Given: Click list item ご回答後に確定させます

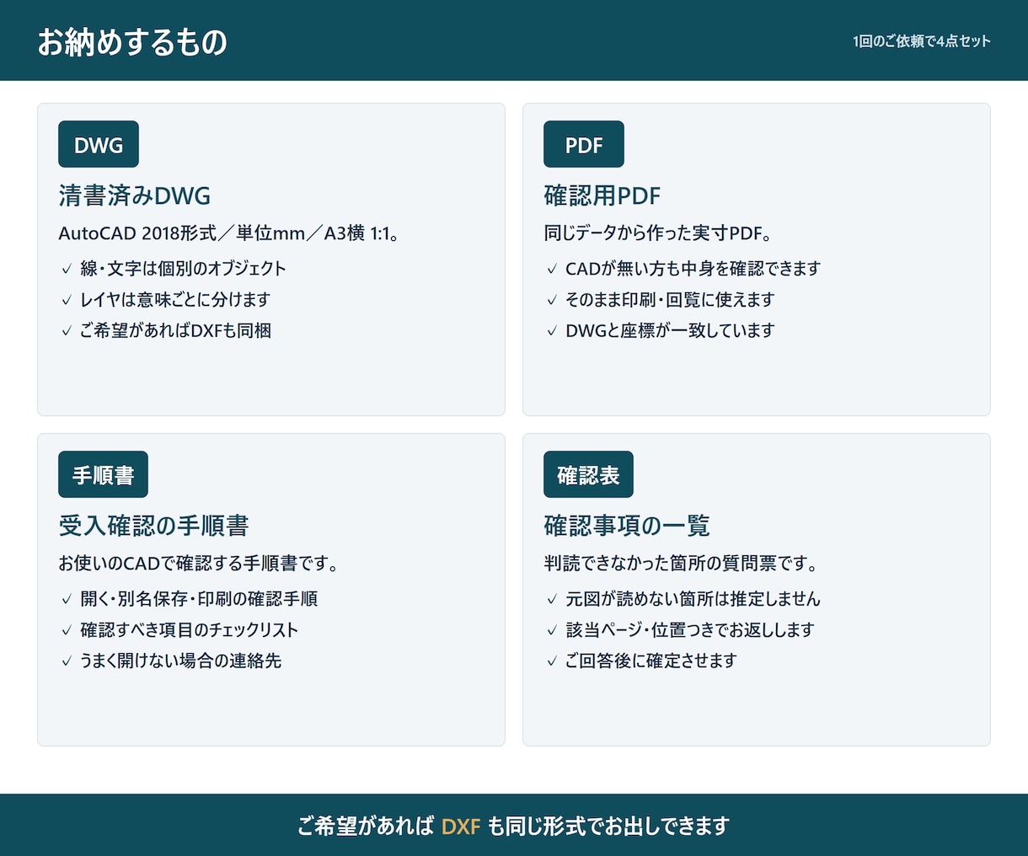Looking at the screenshot, I should pyautogui.click(x=651, y=661).
